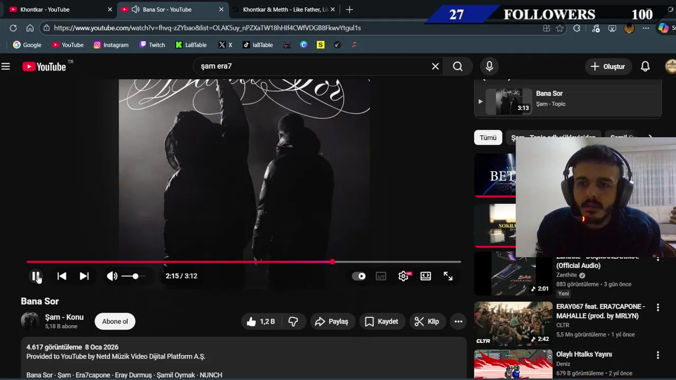Open Şam channel avatar
This screenshot has width=676, height=380.
pos(30,321)
